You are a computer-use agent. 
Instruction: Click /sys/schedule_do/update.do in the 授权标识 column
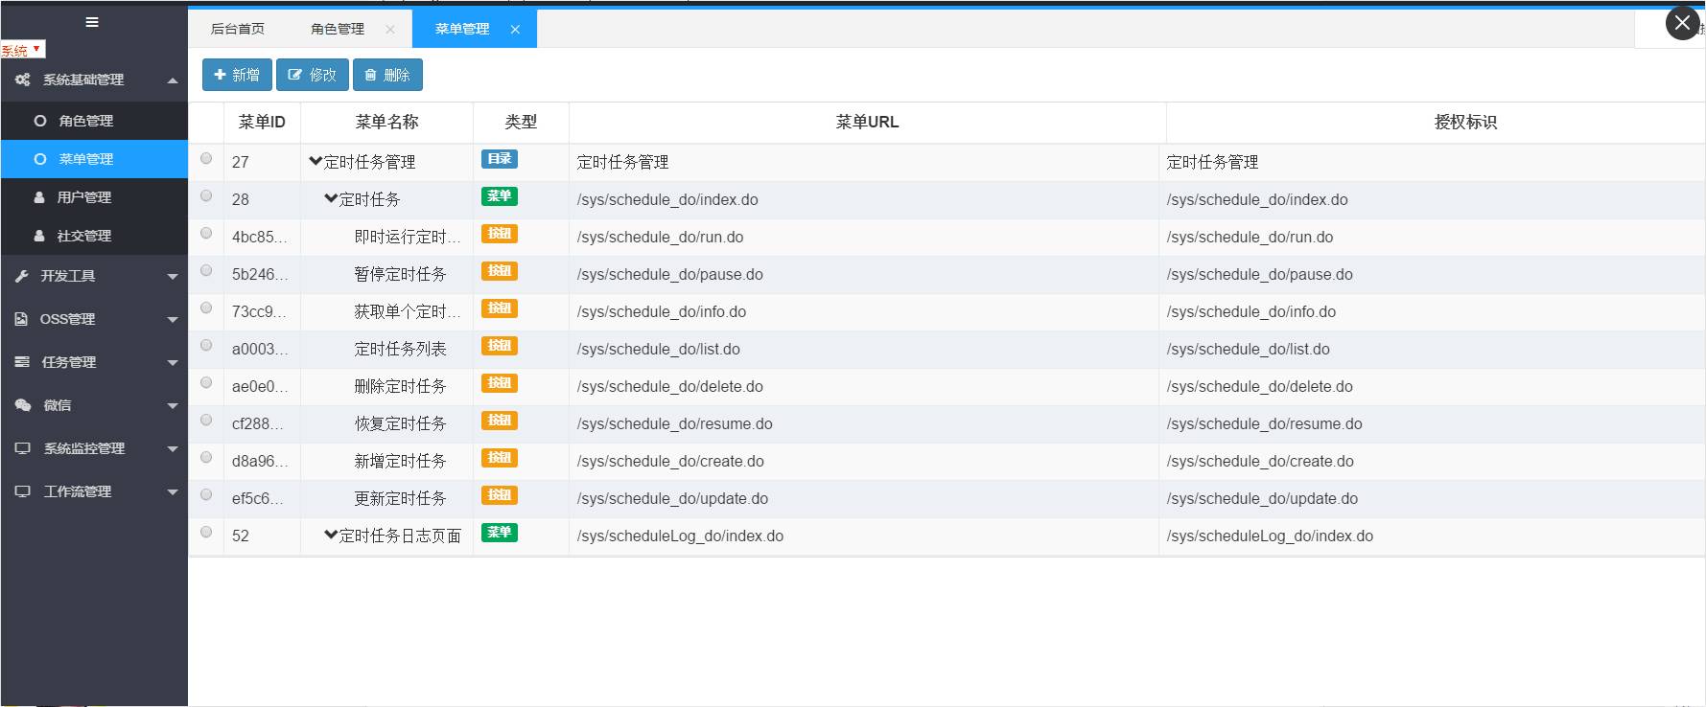click(x=1262, y=498)
